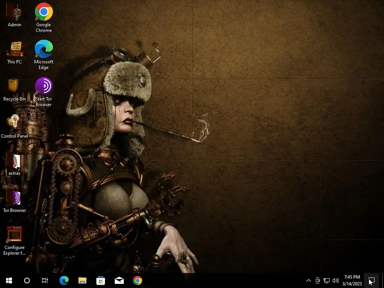
Task: Open the volume control speaker icon
Action: 336,280
